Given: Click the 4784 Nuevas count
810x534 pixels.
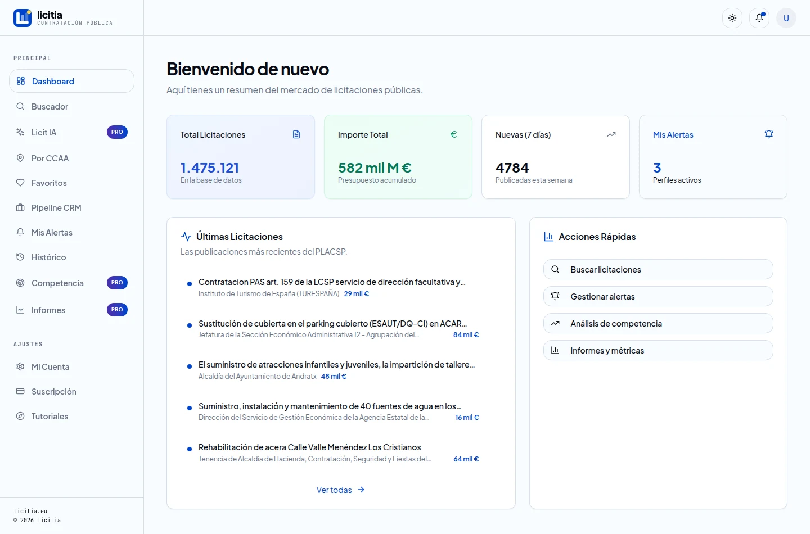Looking at the screenshot, I should [x=512, y=168].
